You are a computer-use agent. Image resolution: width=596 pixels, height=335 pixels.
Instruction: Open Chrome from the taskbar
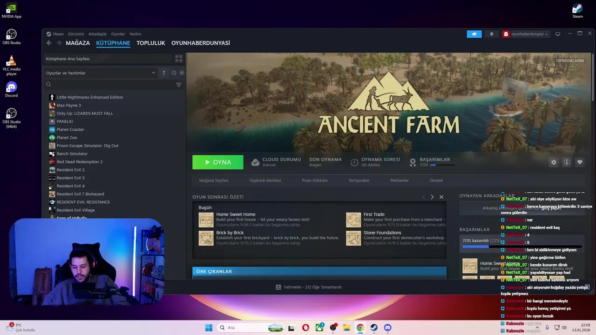coord(360,328)
